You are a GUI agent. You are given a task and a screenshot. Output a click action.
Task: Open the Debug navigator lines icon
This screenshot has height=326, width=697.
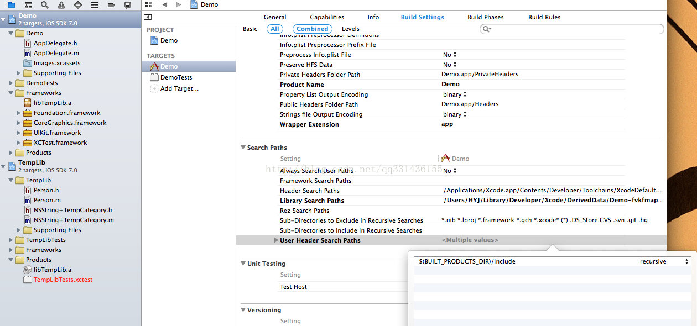[94, 5]
